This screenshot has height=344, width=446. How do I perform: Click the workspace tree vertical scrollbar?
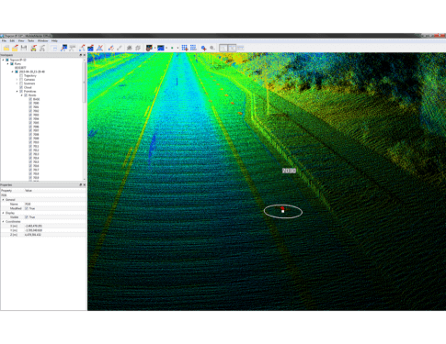pos(85,119)
